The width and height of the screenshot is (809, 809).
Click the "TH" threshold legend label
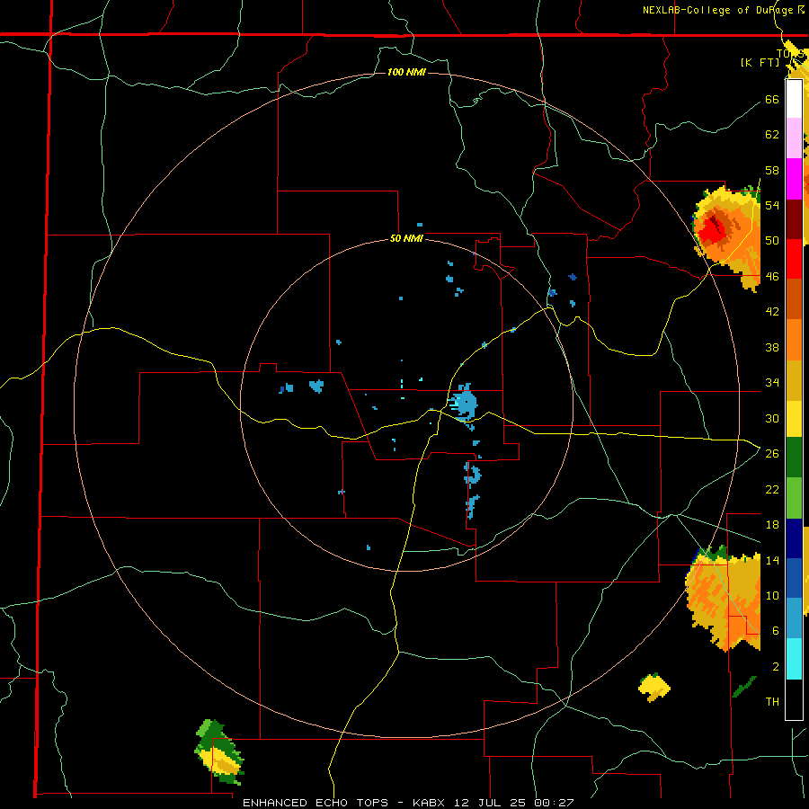pos(772,702)
